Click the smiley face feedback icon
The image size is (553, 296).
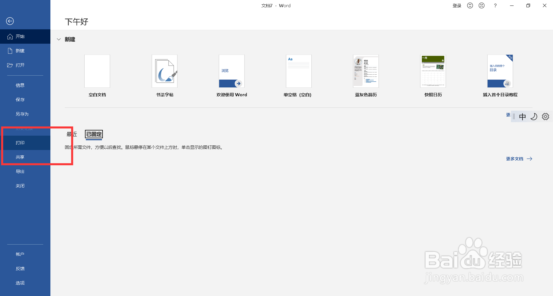pyautogui.click(x=470, y=5)
